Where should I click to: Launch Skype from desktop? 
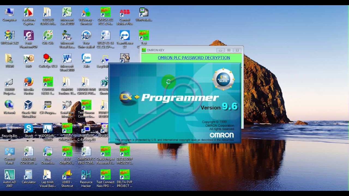tap(29, 131)
